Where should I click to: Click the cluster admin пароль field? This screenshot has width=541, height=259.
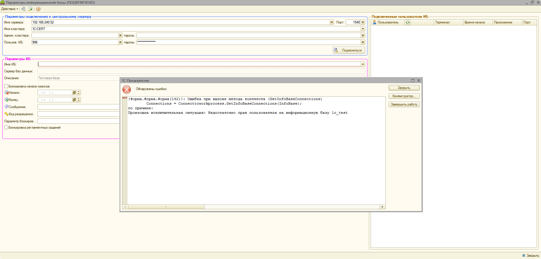pyautogui.click(x=248, y=35)
